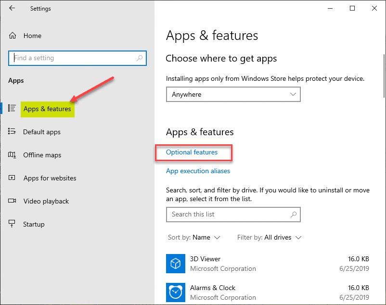Viewport: 386px width, 305px height.
Task: Click 6/25/2019 date for 3D Viewer
Action: (x=354, y=268)
